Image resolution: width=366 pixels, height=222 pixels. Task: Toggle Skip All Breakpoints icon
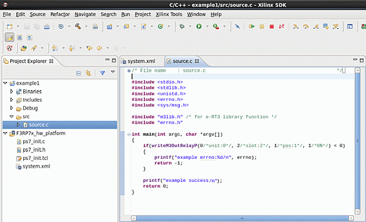click(238, 27)
